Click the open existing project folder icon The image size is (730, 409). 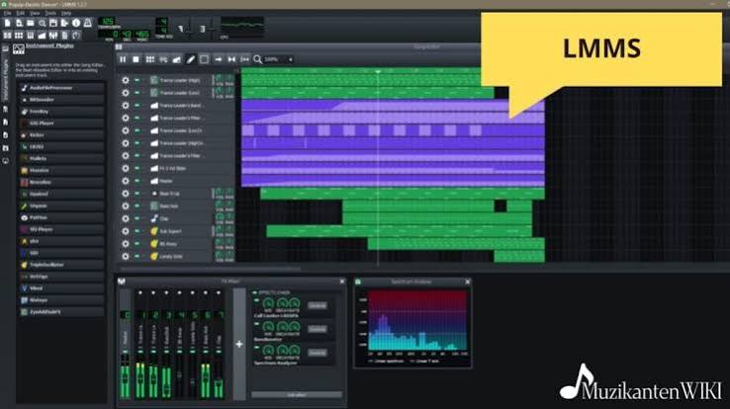31,23
